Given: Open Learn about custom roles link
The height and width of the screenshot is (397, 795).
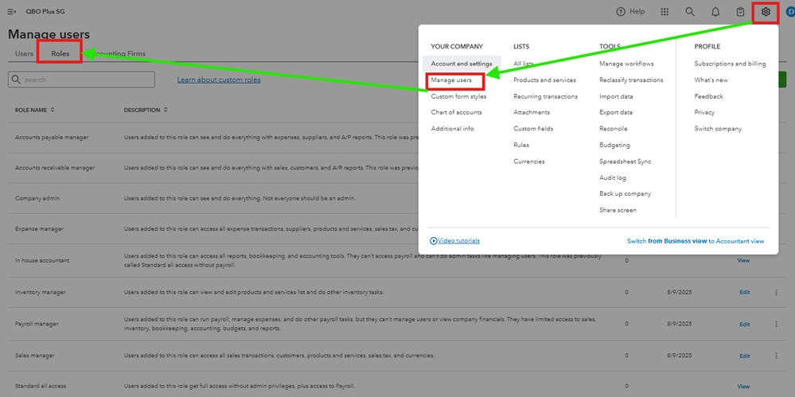Looking at the screenshot, I should point(219,80).
